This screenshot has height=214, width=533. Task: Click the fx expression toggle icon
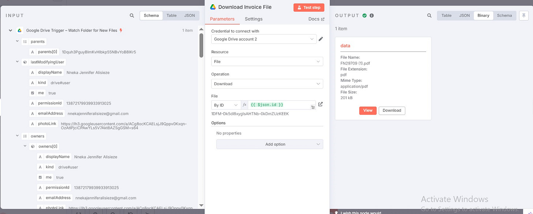tap(245, 105)
